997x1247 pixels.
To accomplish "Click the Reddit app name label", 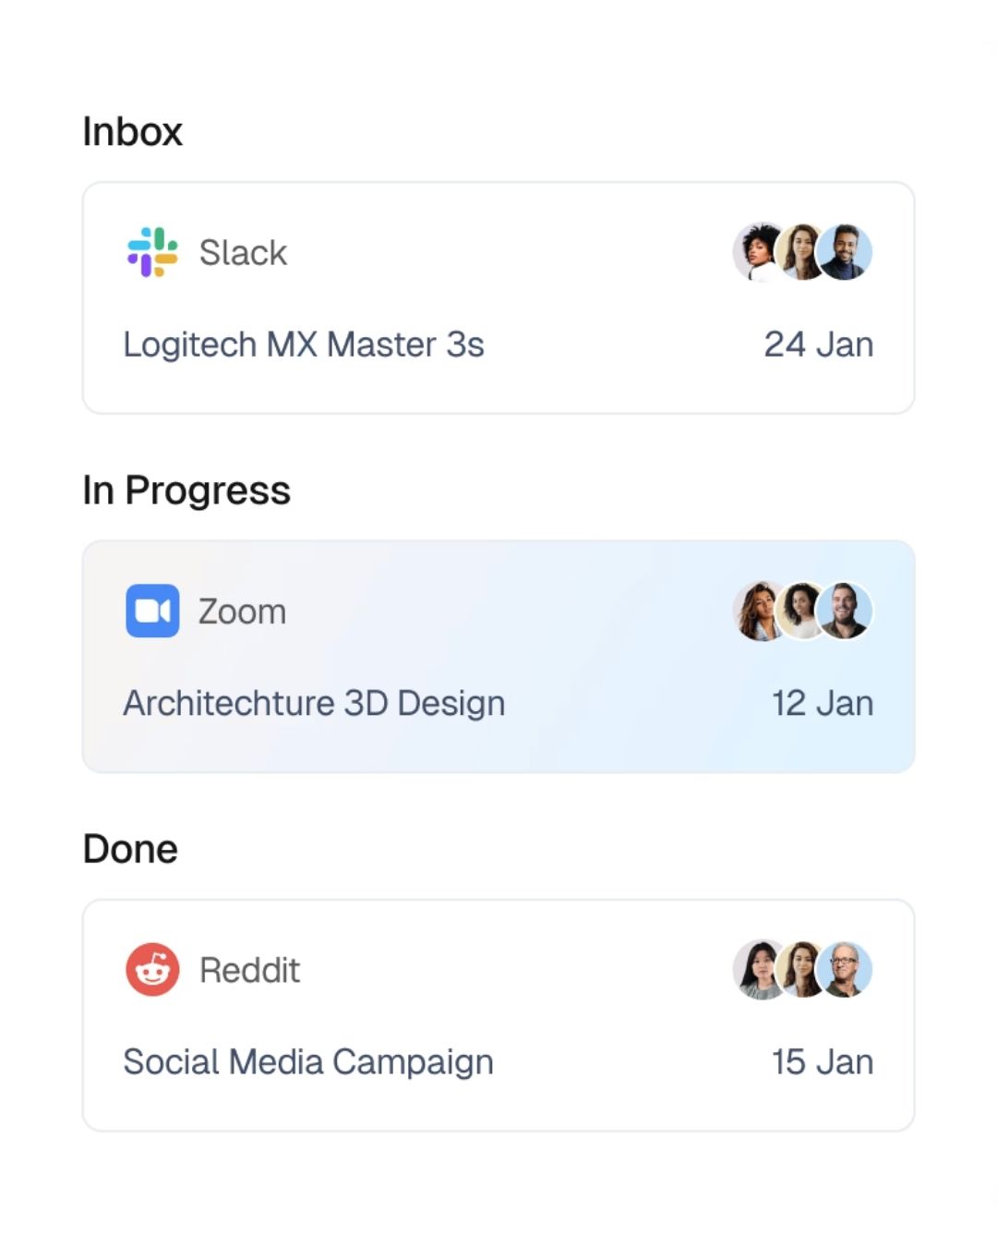I will [249, 970].
